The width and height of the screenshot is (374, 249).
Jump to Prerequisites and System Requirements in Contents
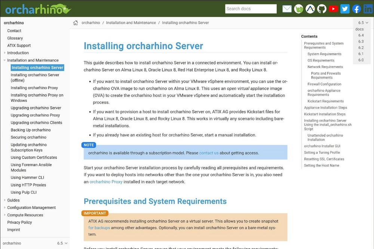click(x=324, y=45)
